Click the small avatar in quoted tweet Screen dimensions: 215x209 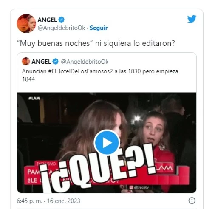click(x=26, y=62)
